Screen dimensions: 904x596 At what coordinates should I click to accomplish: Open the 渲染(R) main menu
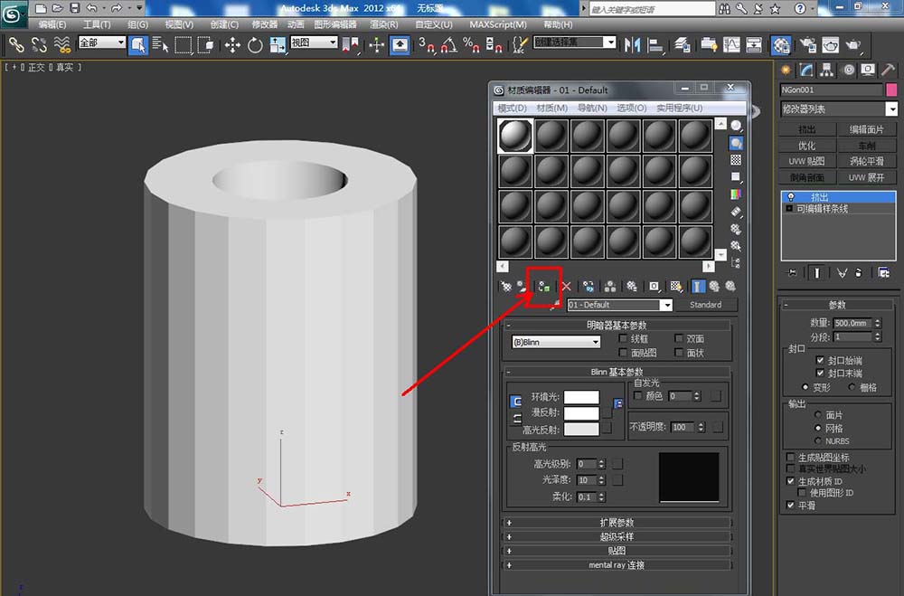tap(384, 24)
